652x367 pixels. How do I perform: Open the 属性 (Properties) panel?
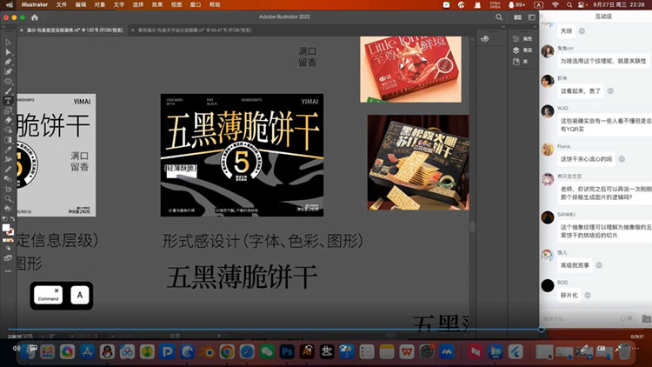tap(527, 38)
